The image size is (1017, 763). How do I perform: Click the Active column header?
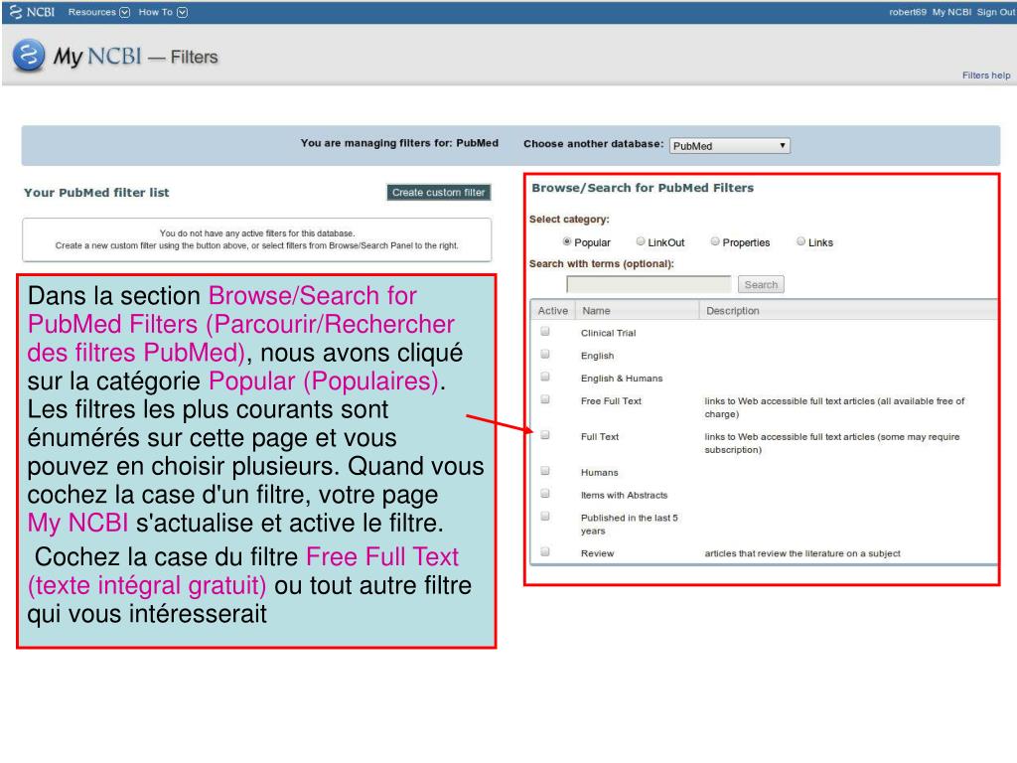[x=552, y=310]
